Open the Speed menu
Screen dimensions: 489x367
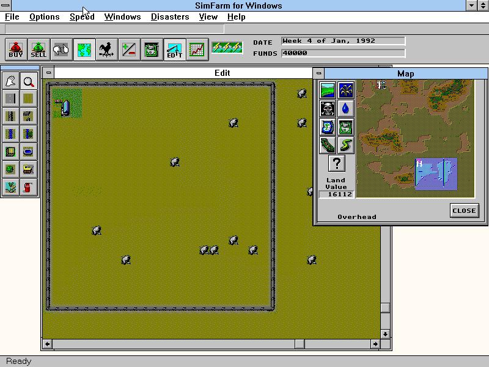pos(82,17)
